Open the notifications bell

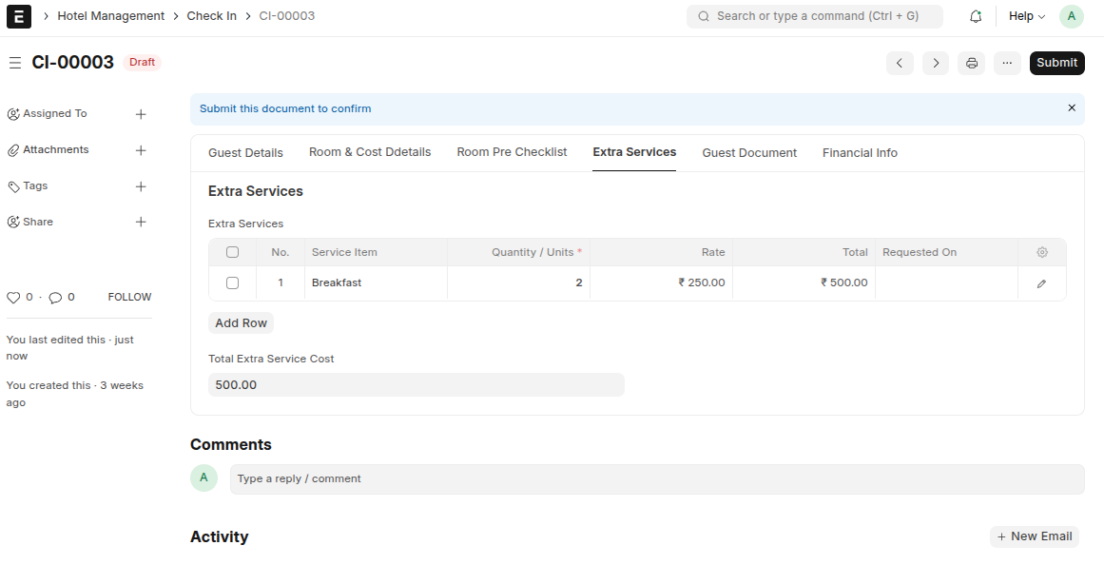pyautogui.click(x=975, y=16)
